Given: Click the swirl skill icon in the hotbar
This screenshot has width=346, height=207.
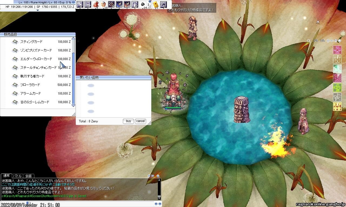Looking at the screenshot, I should 135,4.
